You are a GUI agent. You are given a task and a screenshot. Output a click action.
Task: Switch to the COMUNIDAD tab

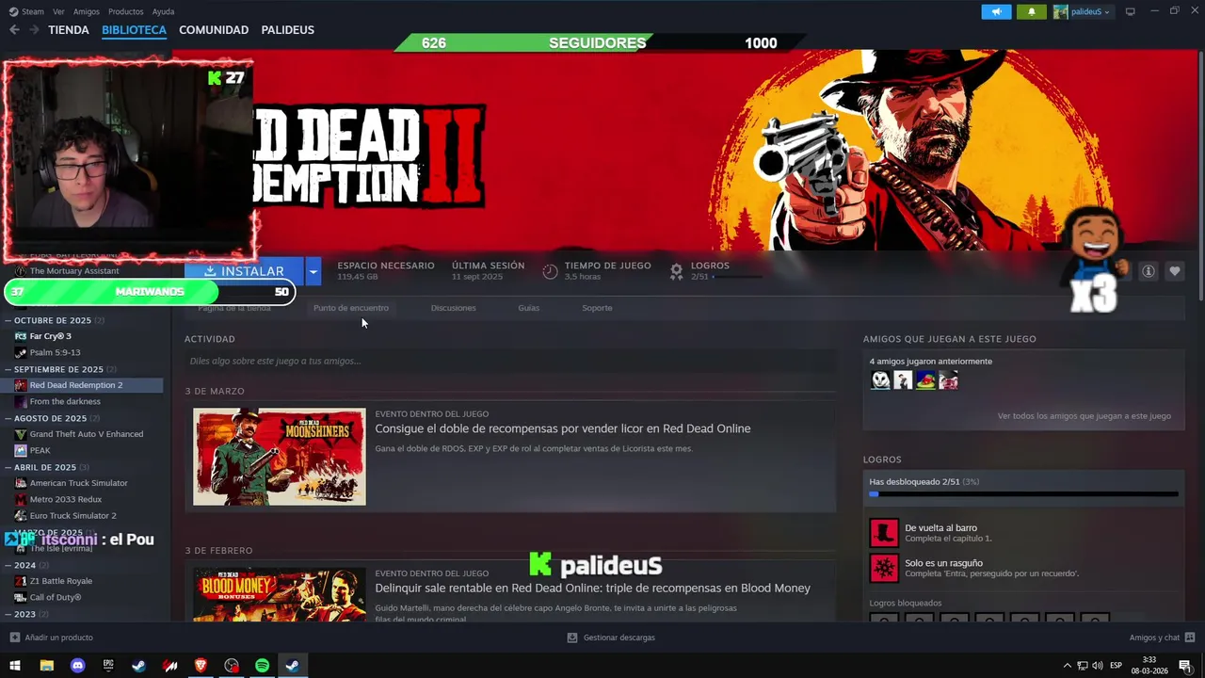tap(214, 30)
